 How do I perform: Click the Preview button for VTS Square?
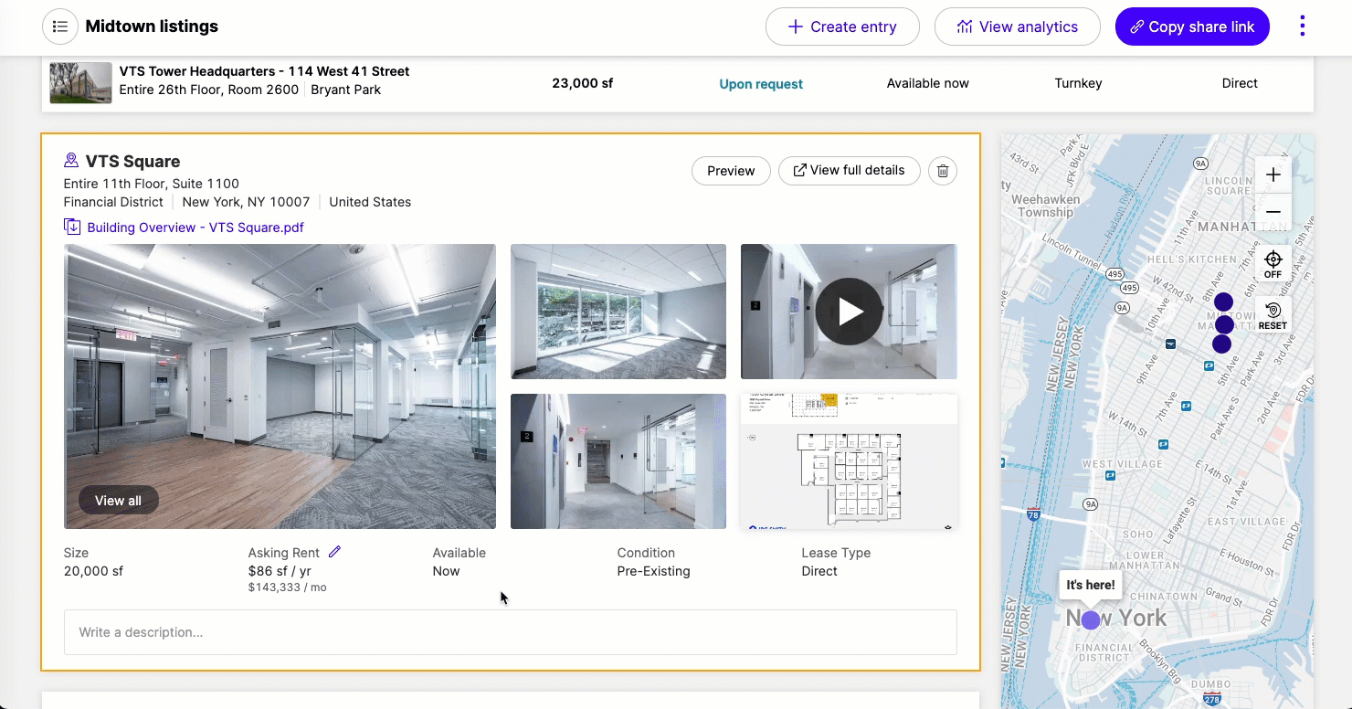coord(731,171)
